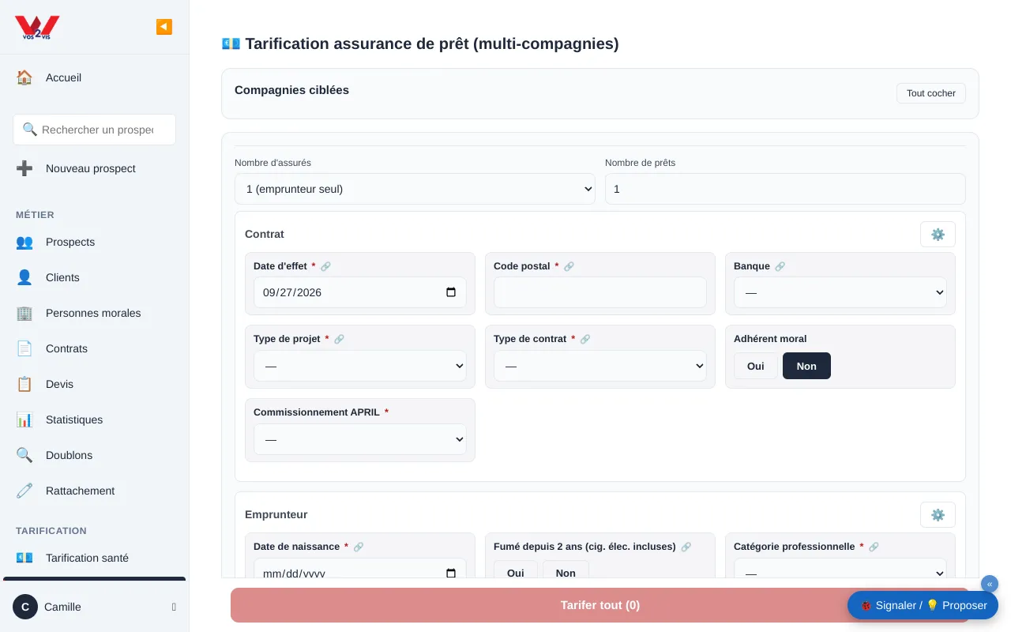
Task: Open Emprunteur section gear settings
Action: 938,515
